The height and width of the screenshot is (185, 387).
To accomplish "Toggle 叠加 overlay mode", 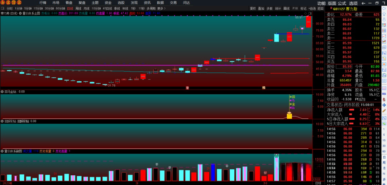I will [x=261, y=8].
